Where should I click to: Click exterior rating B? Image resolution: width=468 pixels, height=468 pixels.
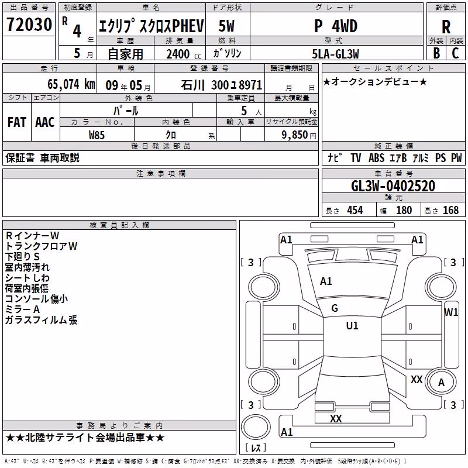[436, 53]
